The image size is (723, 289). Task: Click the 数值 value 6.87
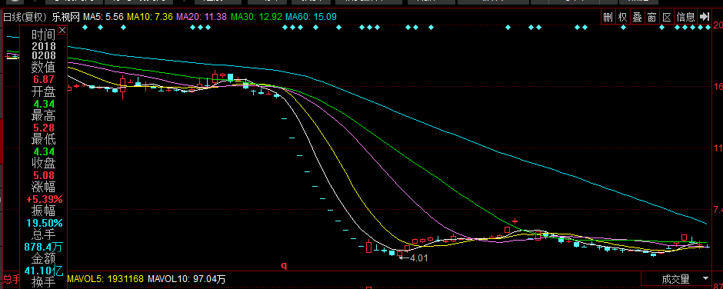43,79
